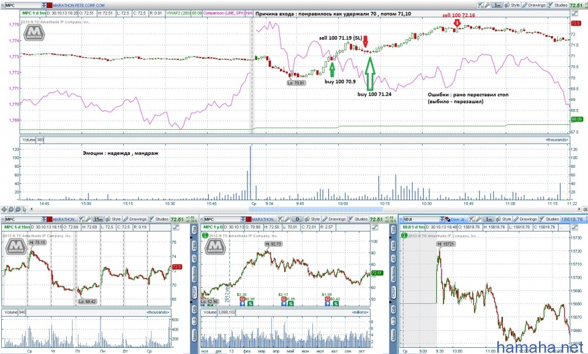This screenshot has height=354, width=588.
Task: Open the AT side tab left of the daily chart
Action: click(195, 258)
